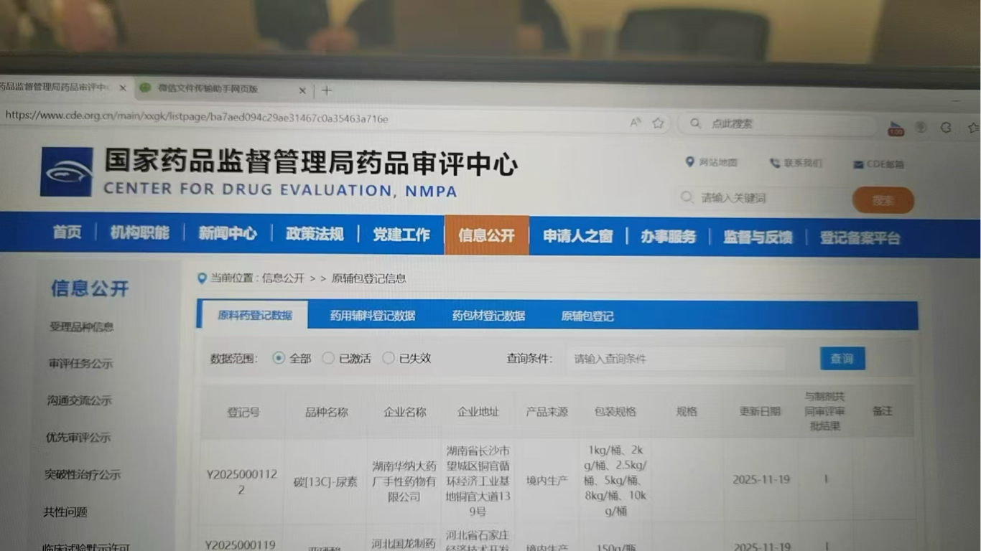Open the 信息公开 navigation item
The height and width of the screenshot is (551, 981).
[487, 235]
